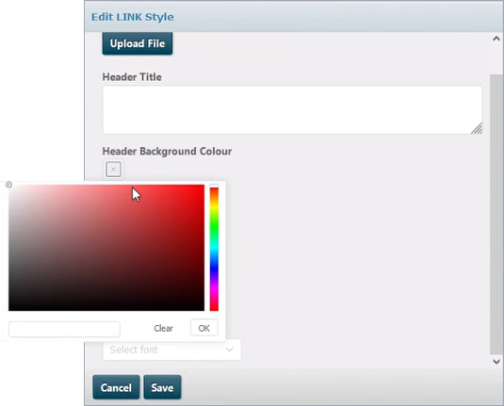
Task: Open the Header Background Colour swatch
Action: [113, 169]
